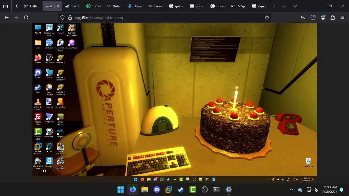The height and width of the screenshot is (196, 349).
Task: Open the Terminal from the taskbar
Action: click(x=216, y=189)
